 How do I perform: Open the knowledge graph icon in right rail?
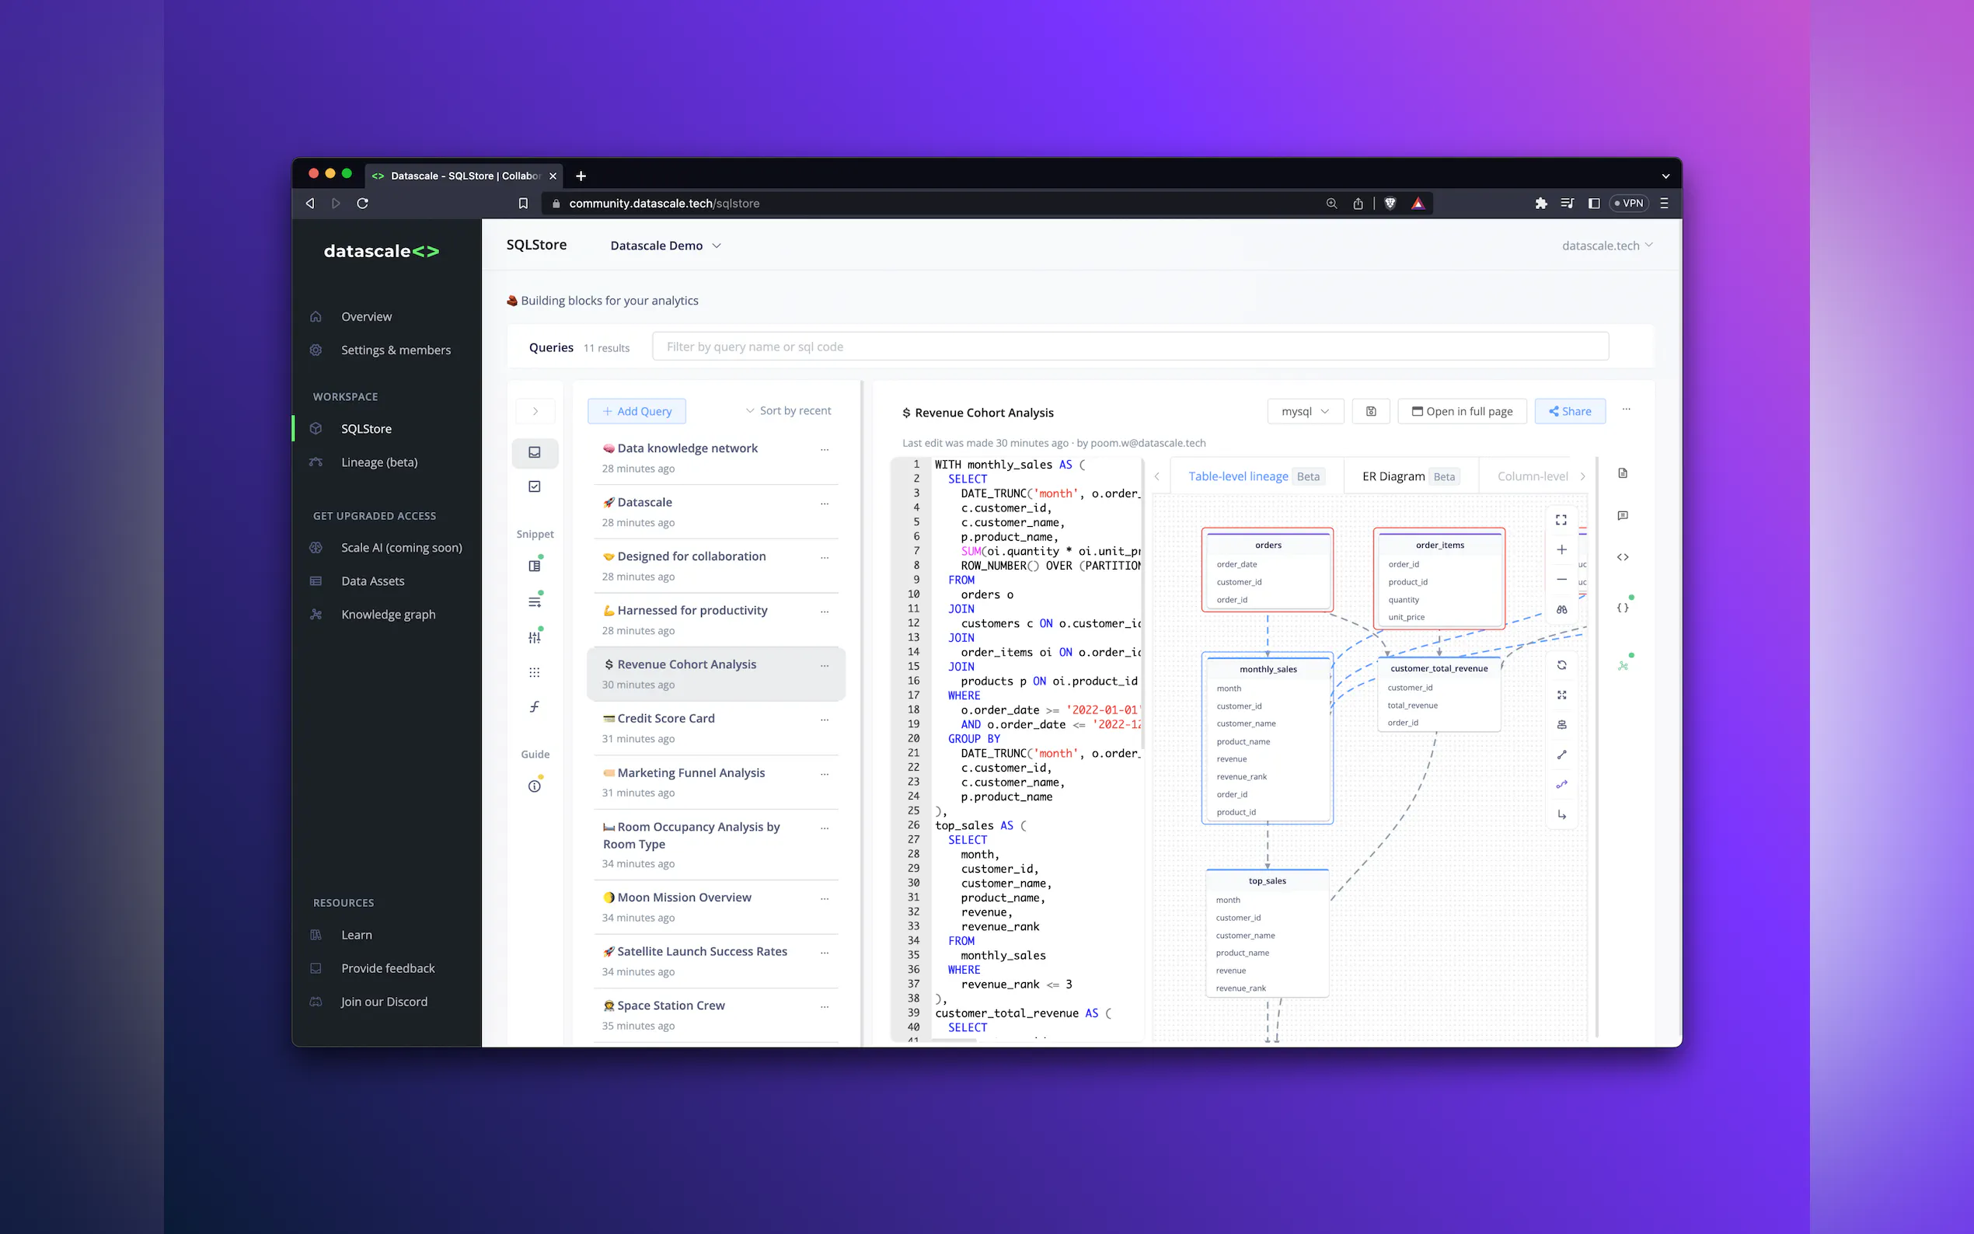pyautogui.click(x=1622, y=666)
